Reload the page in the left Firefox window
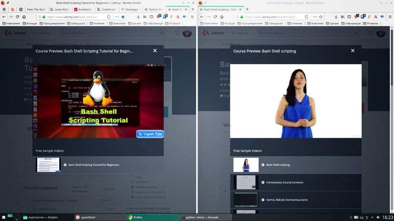This screenshot has height=221, width=394. coord(17,17)
